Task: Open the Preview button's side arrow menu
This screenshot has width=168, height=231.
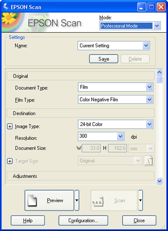Action: pyautogui.click(x=77, y=200)
